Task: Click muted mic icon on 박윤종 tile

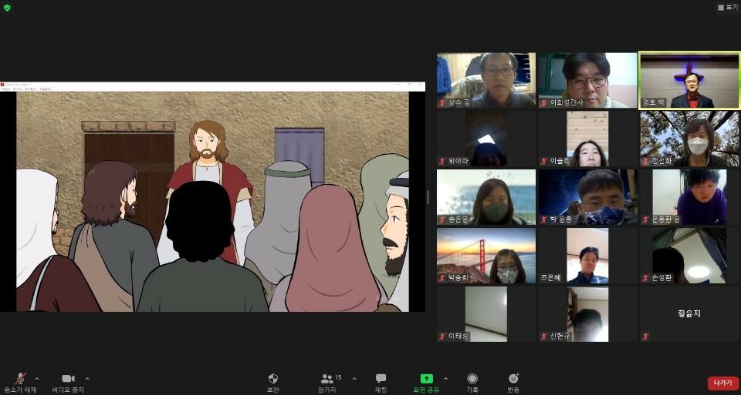Action: pos(544,219)
